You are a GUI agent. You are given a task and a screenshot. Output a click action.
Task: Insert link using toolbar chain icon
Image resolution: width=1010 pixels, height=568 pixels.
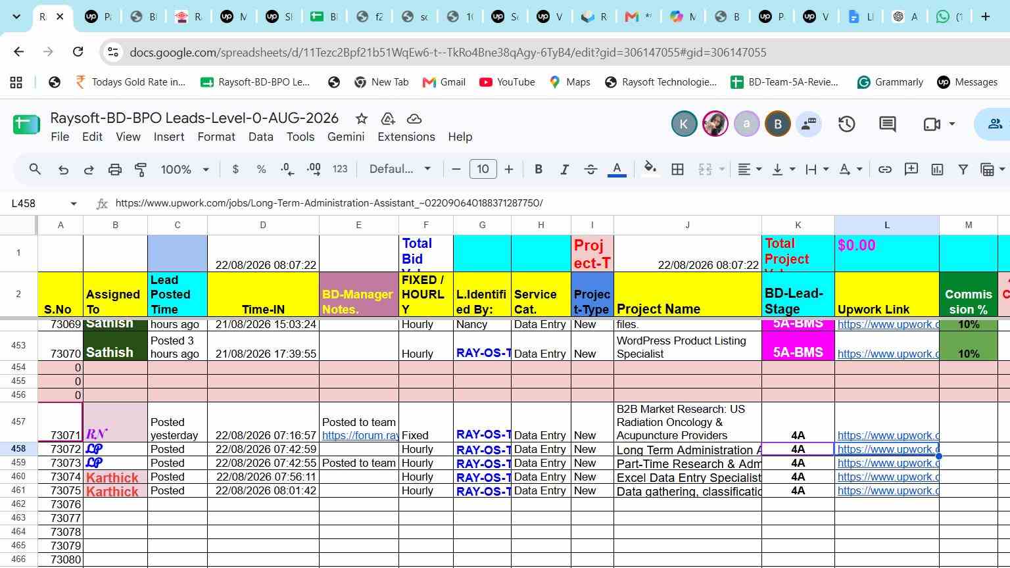(x=885, y=170)
